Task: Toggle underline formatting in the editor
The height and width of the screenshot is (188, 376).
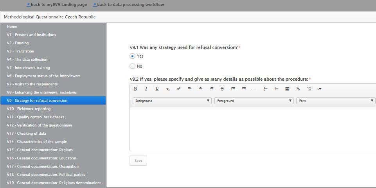Action: (157, 89)
